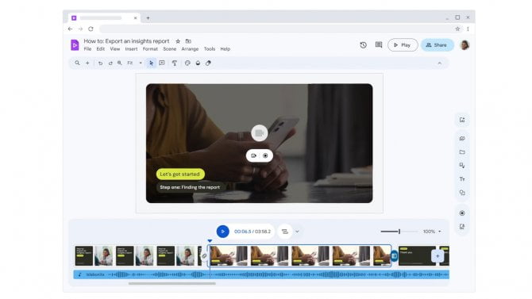
Task: Click the Share button
Action: coord(437,45)
